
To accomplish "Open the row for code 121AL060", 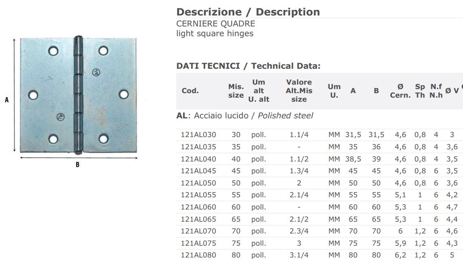I will (198, 207).
